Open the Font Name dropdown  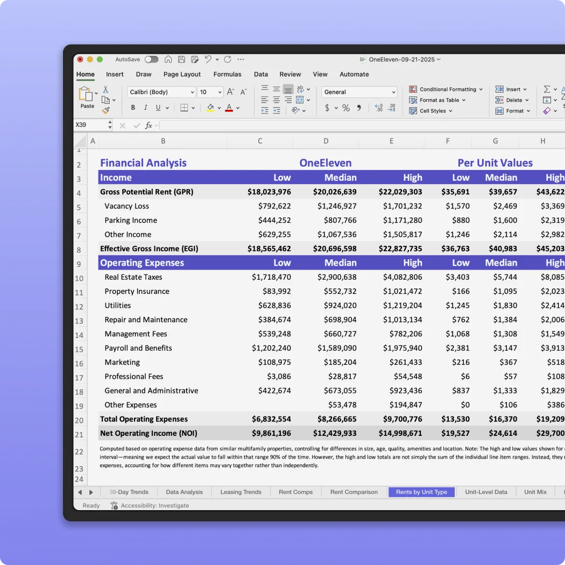(x=160, y=91)
